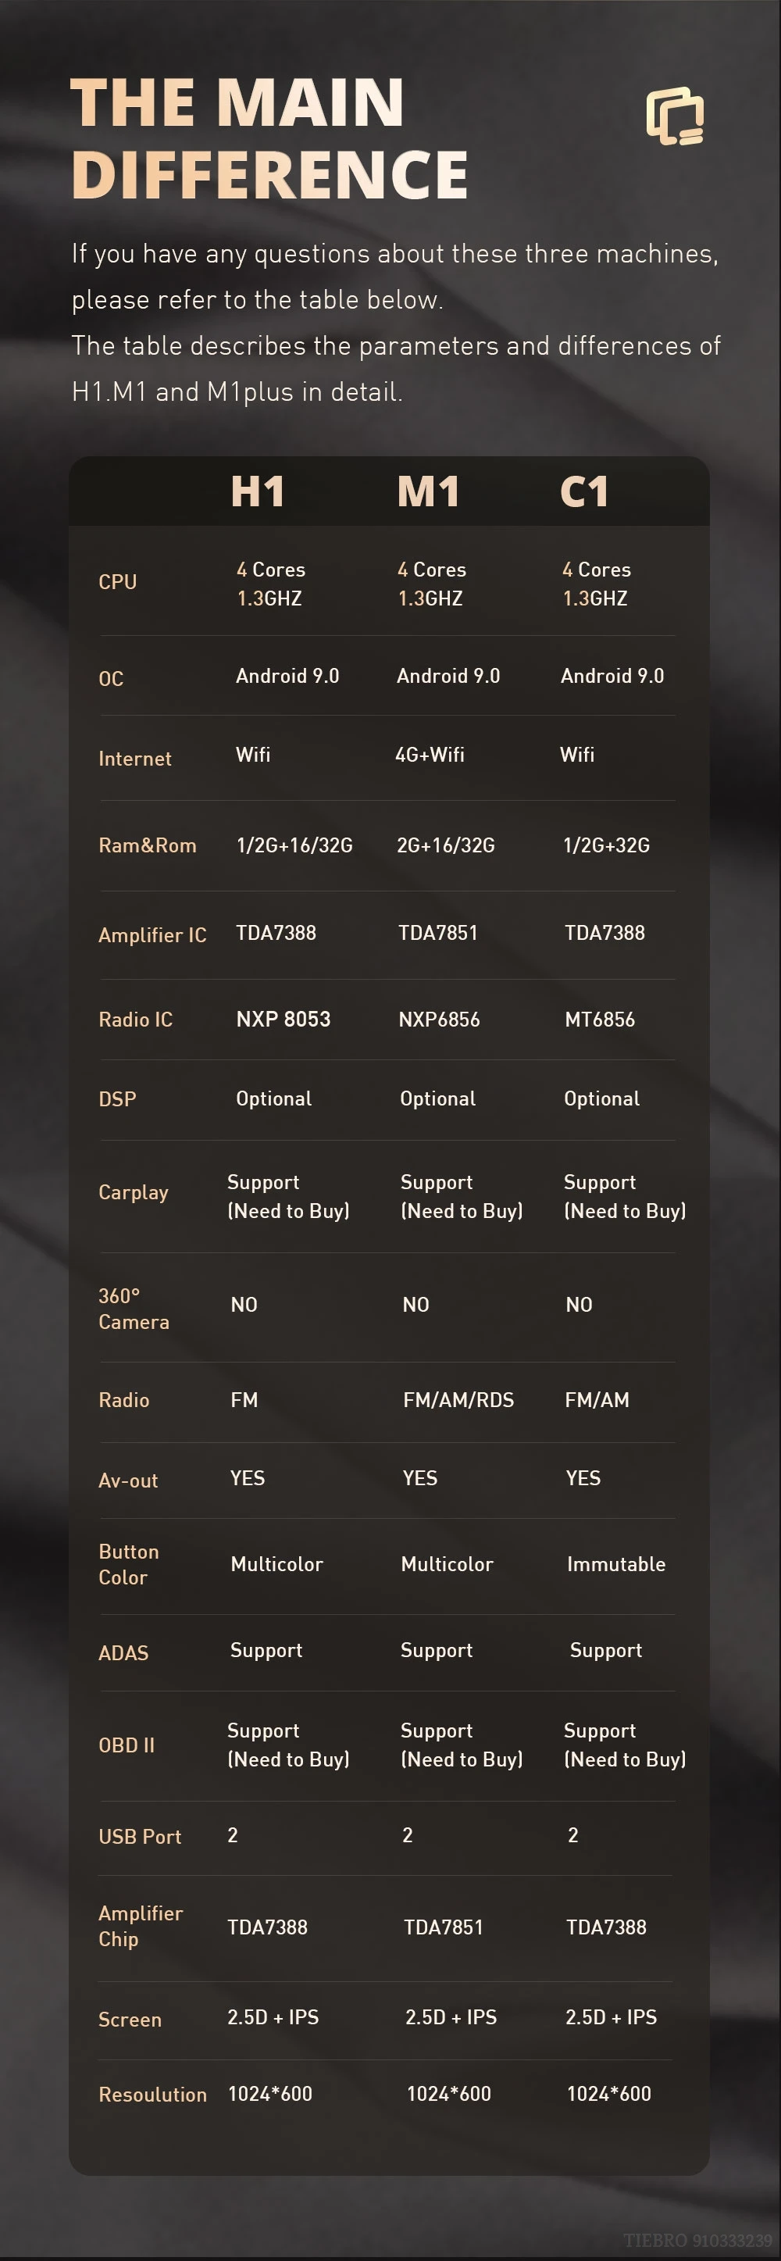Click the Immutable button color value
This screenshot has width=781, height=2261.
pyautogui.click(x=616, y=1564)
